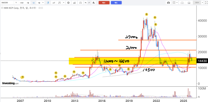
Task: Select the orange horizontal line labeled 21000
Action: tap(138, 50)
